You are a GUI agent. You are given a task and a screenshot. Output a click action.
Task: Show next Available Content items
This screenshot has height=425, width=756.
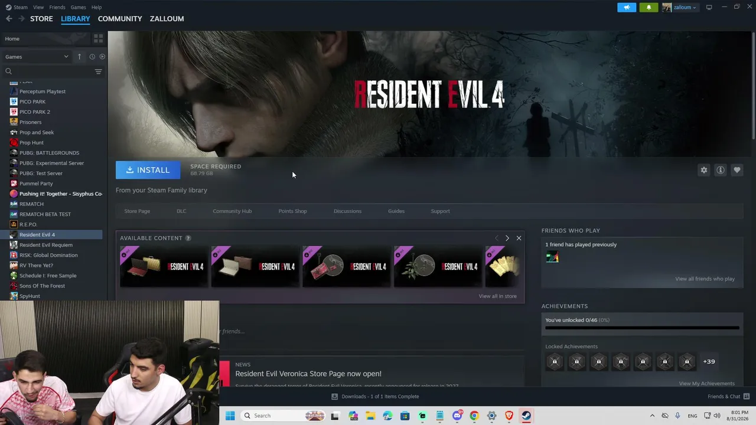[x=507, y=238]
